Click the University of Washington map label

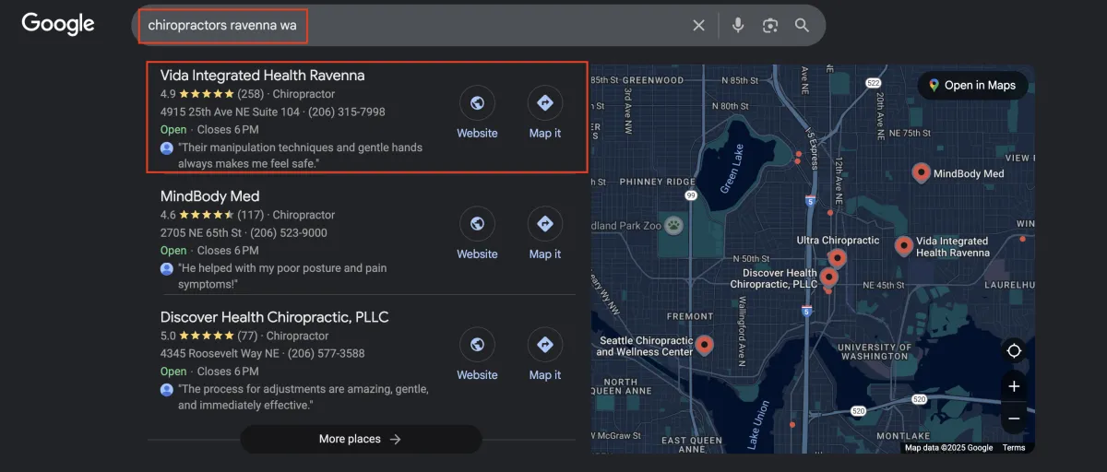874,351
